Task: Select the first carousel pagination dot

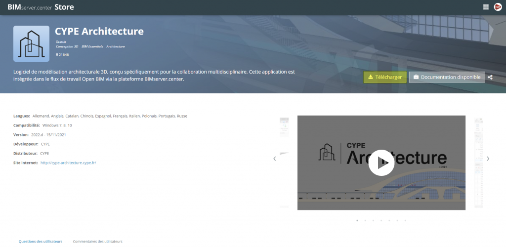Action: pyautogui.click(x=357, y=220)
